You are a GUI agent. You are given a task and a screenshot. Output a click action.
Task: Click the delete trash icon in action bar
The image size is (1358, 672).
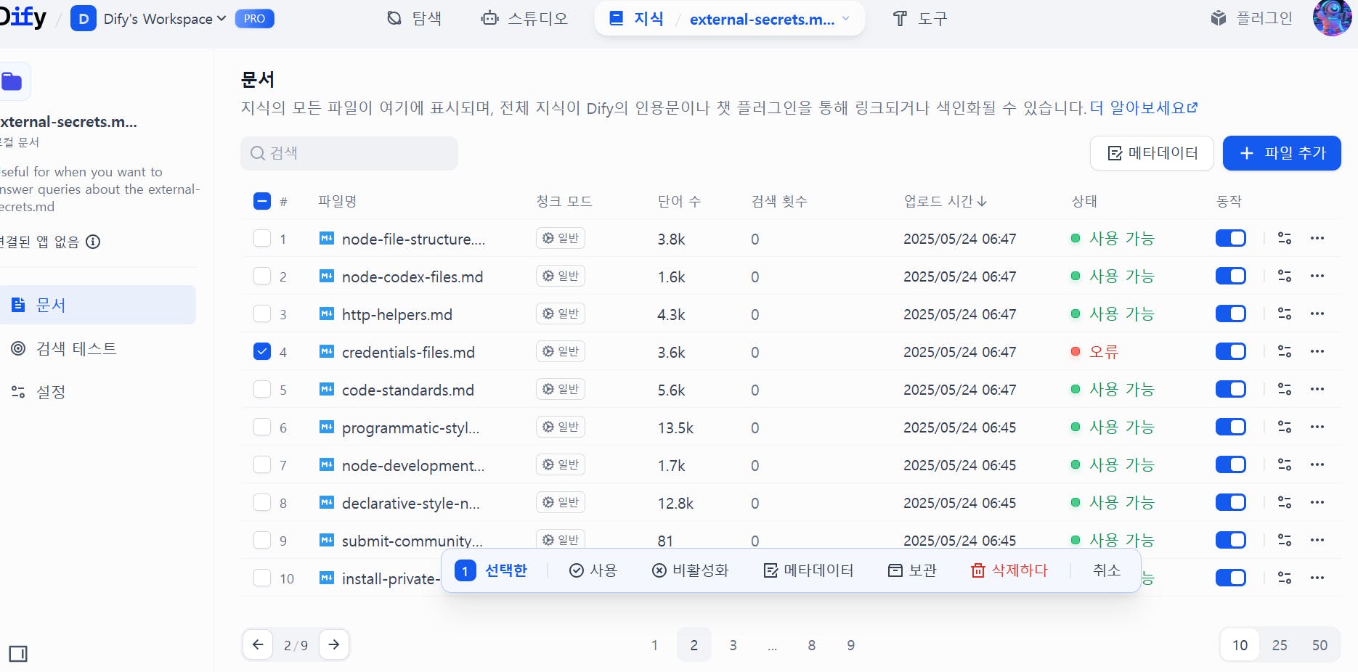pos(977,570)
